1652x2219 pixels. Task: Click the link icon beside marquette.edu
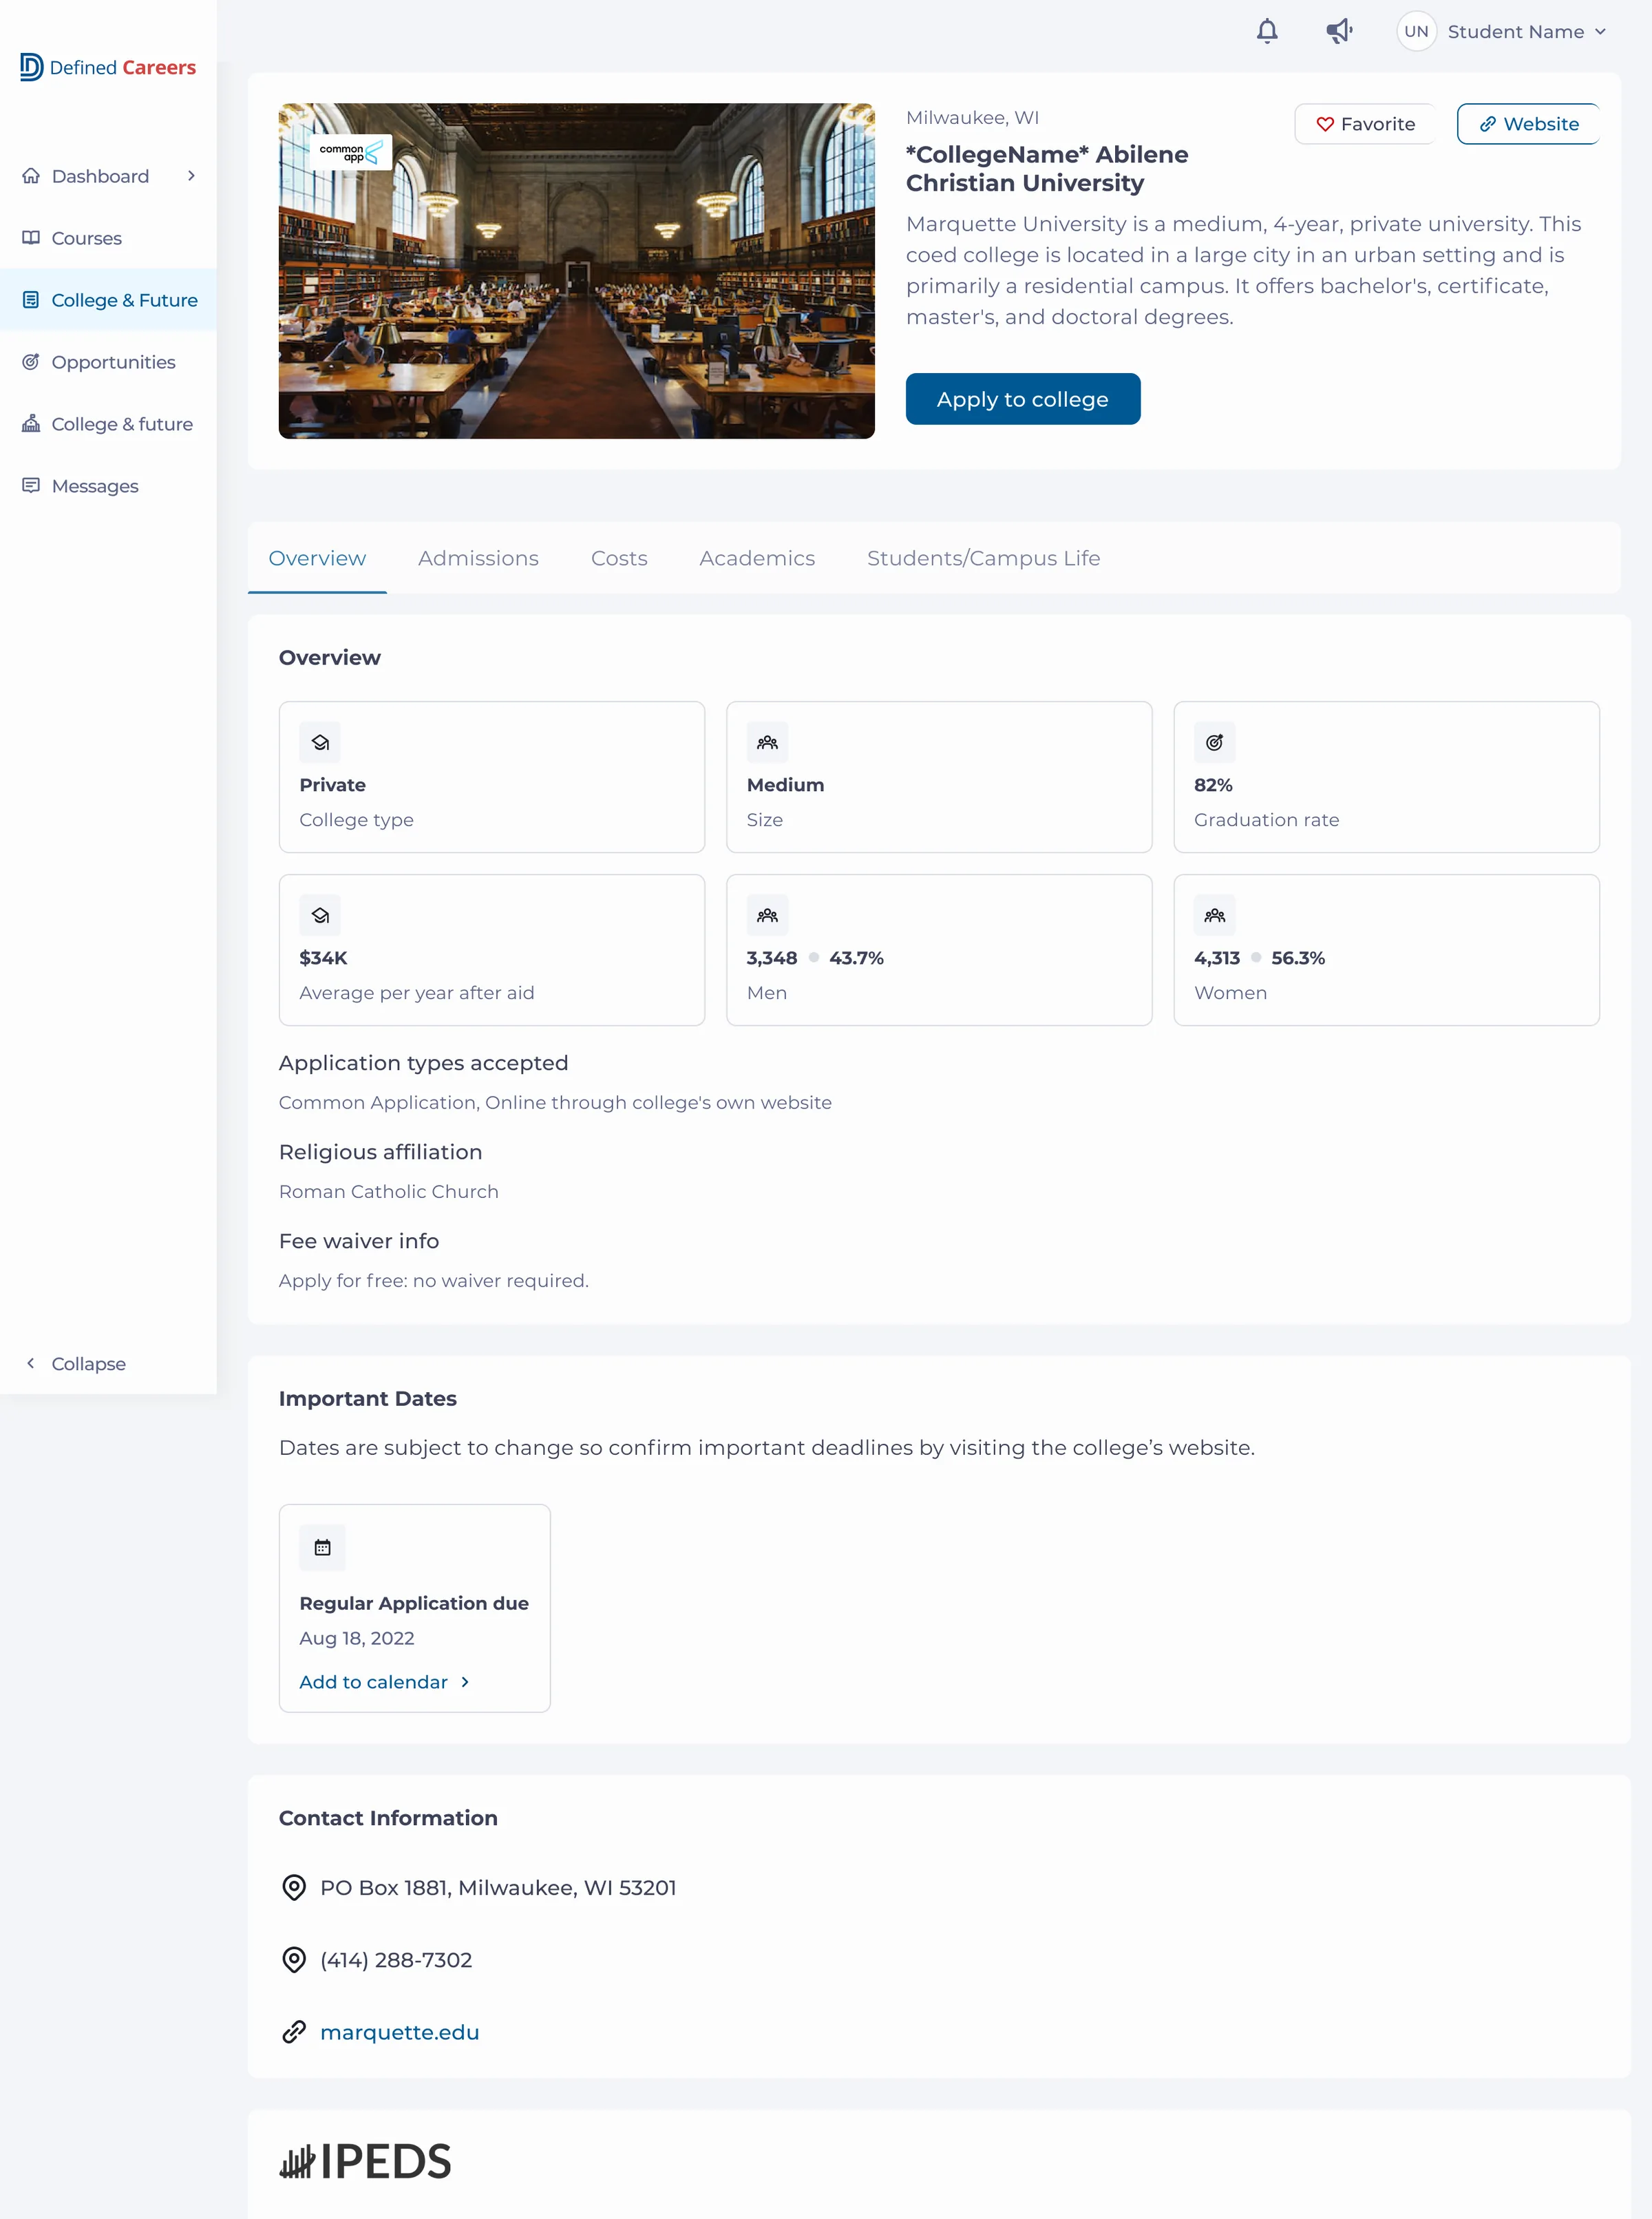click(x=294, y=2032)
